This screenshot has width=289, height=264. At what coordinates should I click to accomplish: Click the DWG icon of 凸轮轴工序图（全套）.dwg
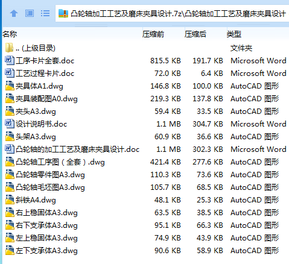click(10, 162)
